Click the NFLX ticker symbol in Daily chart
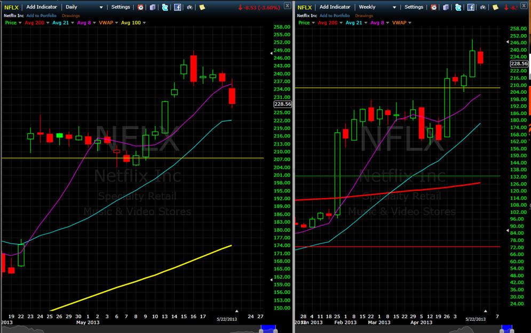 tap(11, 7)
